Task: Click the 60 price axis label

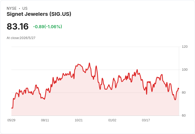Action: coord(184,116)
